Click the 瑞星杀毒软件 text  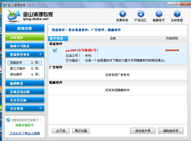pos(25,125)
